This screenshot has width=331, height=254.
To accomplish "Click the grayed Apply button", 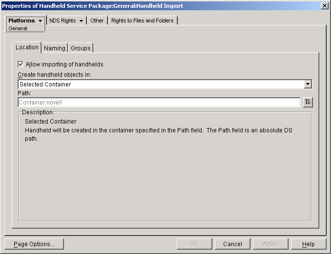I will pyautogui.click(x=270, y=244).
